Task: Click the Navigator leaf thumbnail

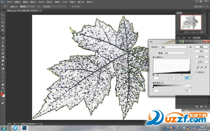Action: pyautogui.click(x=191, y=22)
